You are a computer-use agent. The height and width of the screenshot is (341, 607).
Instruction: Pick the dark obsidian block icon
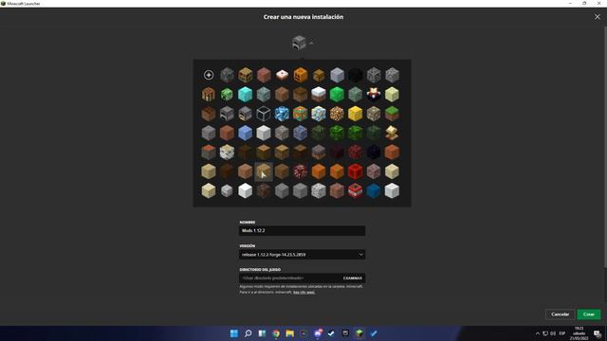click(x=374, y=153)
